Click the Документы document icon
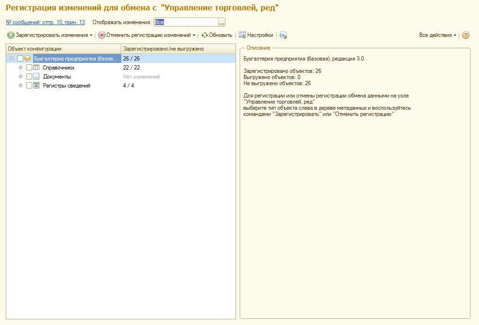The image size is (479, 325). (x=36, y=76)
